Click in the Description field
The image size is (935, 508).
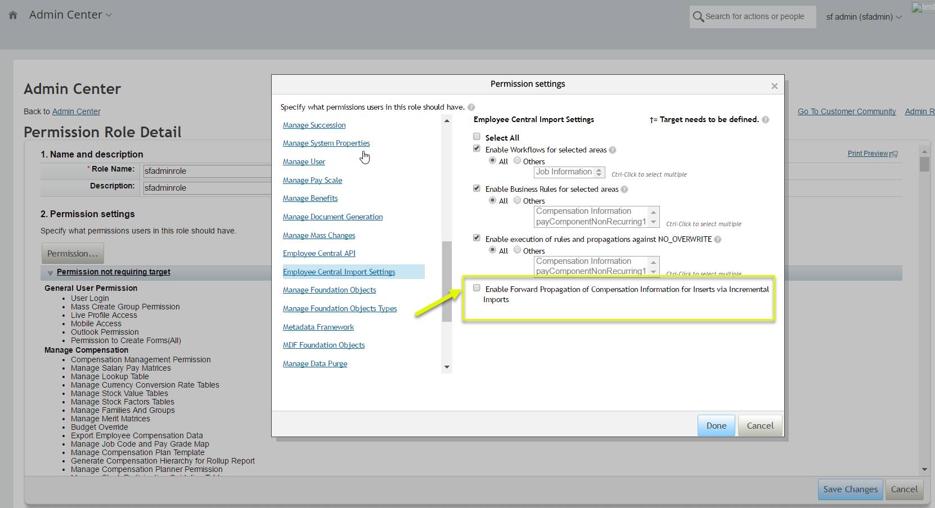point(207,188)
